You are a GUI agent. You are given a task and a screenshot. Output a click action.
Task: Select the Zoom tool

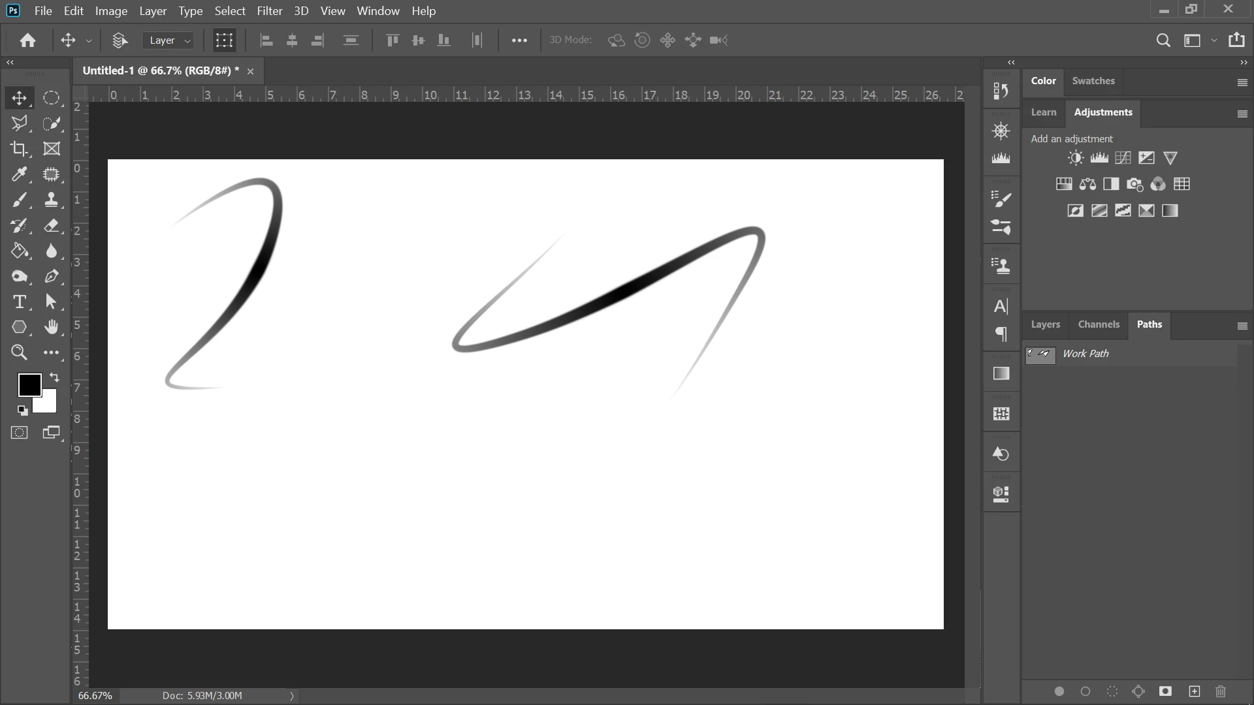(20, 353)
